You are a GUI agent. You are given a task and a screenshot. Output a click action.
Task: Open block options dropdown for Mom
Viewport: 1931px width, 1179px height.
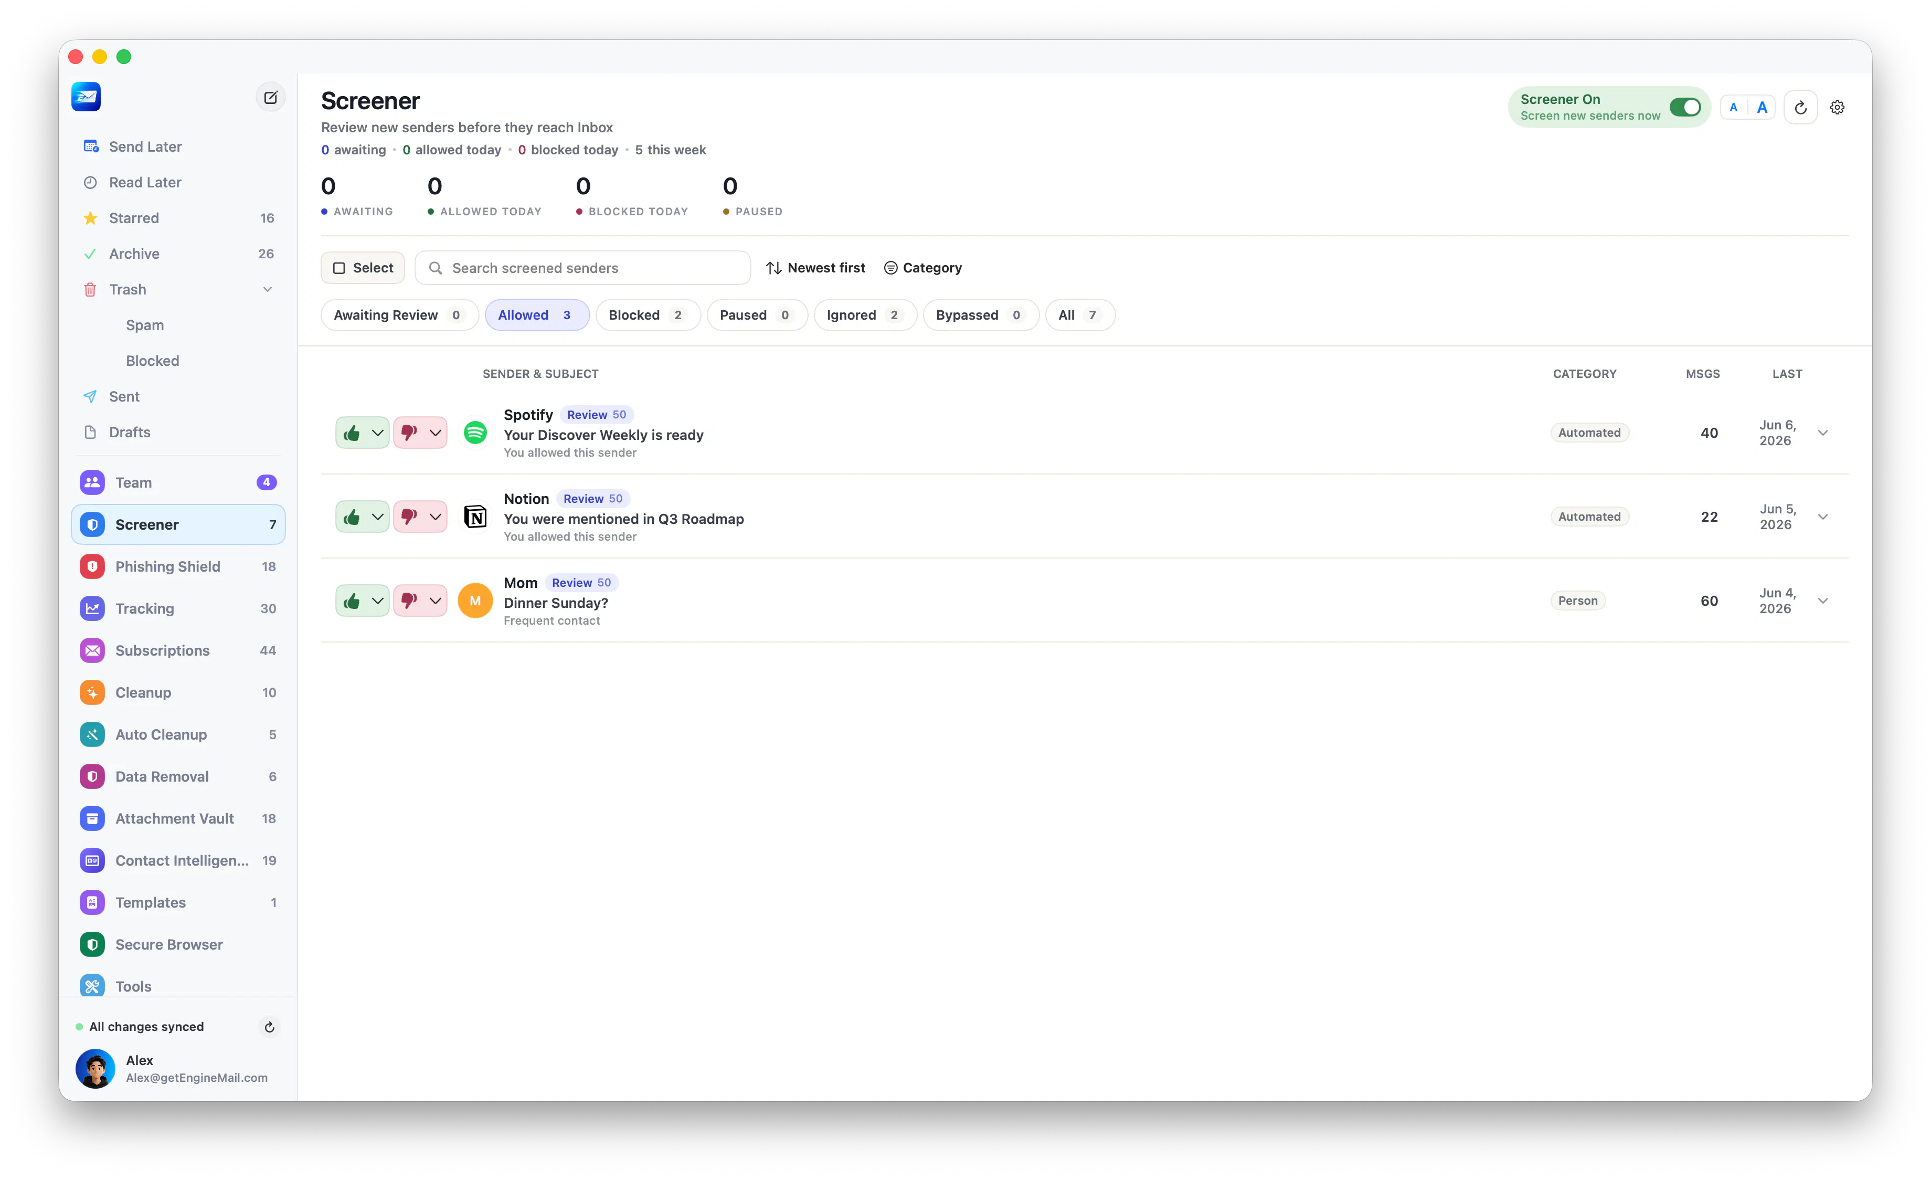tap(436, 601)
